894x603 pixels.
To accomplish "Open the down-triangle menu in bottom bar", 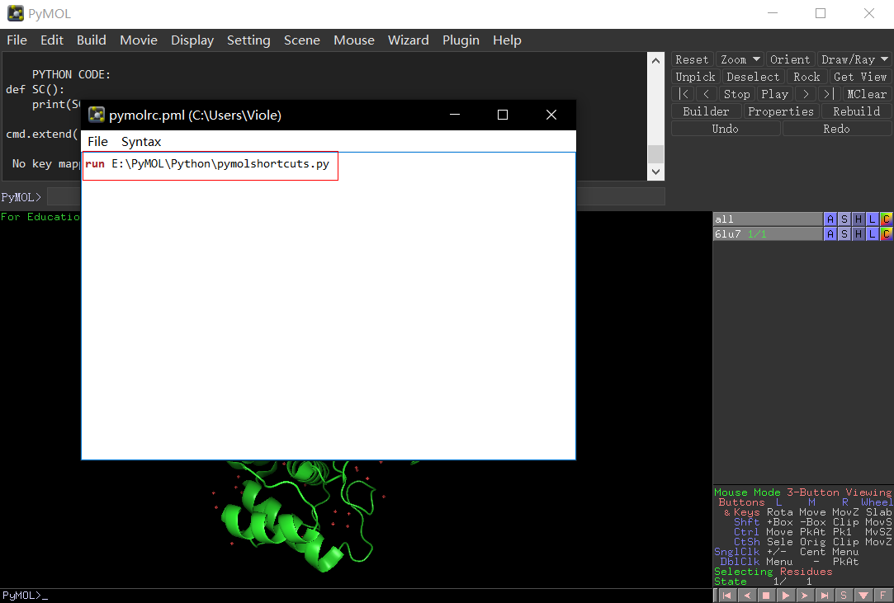I will tap(863, 596).
